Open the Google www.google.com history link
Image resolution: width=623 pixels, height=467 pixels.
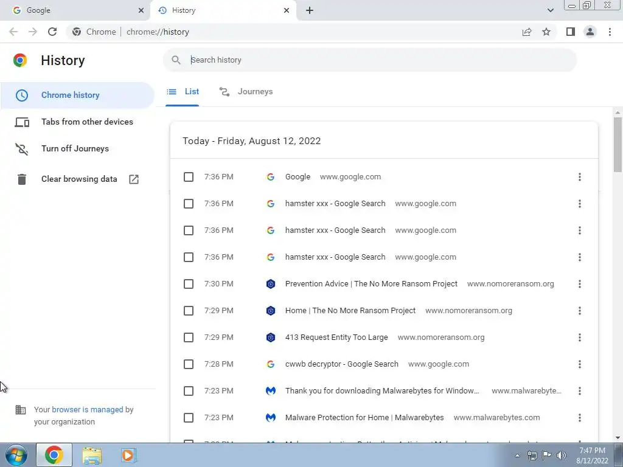click(x=298, y=177)
